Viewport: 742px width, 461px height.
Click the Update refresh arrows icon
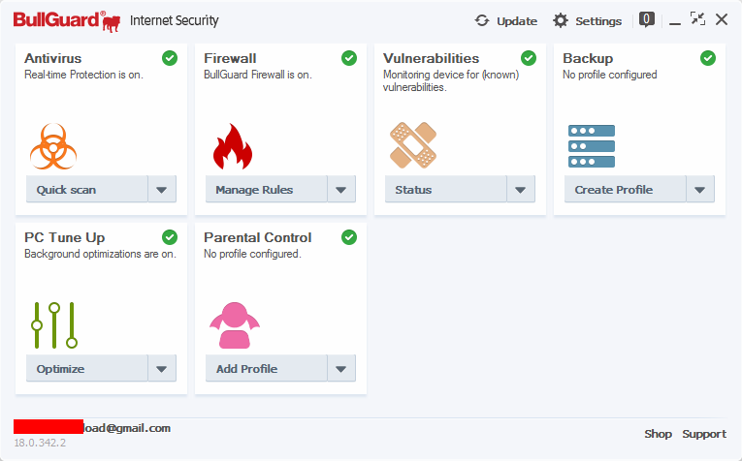[482, 20]
